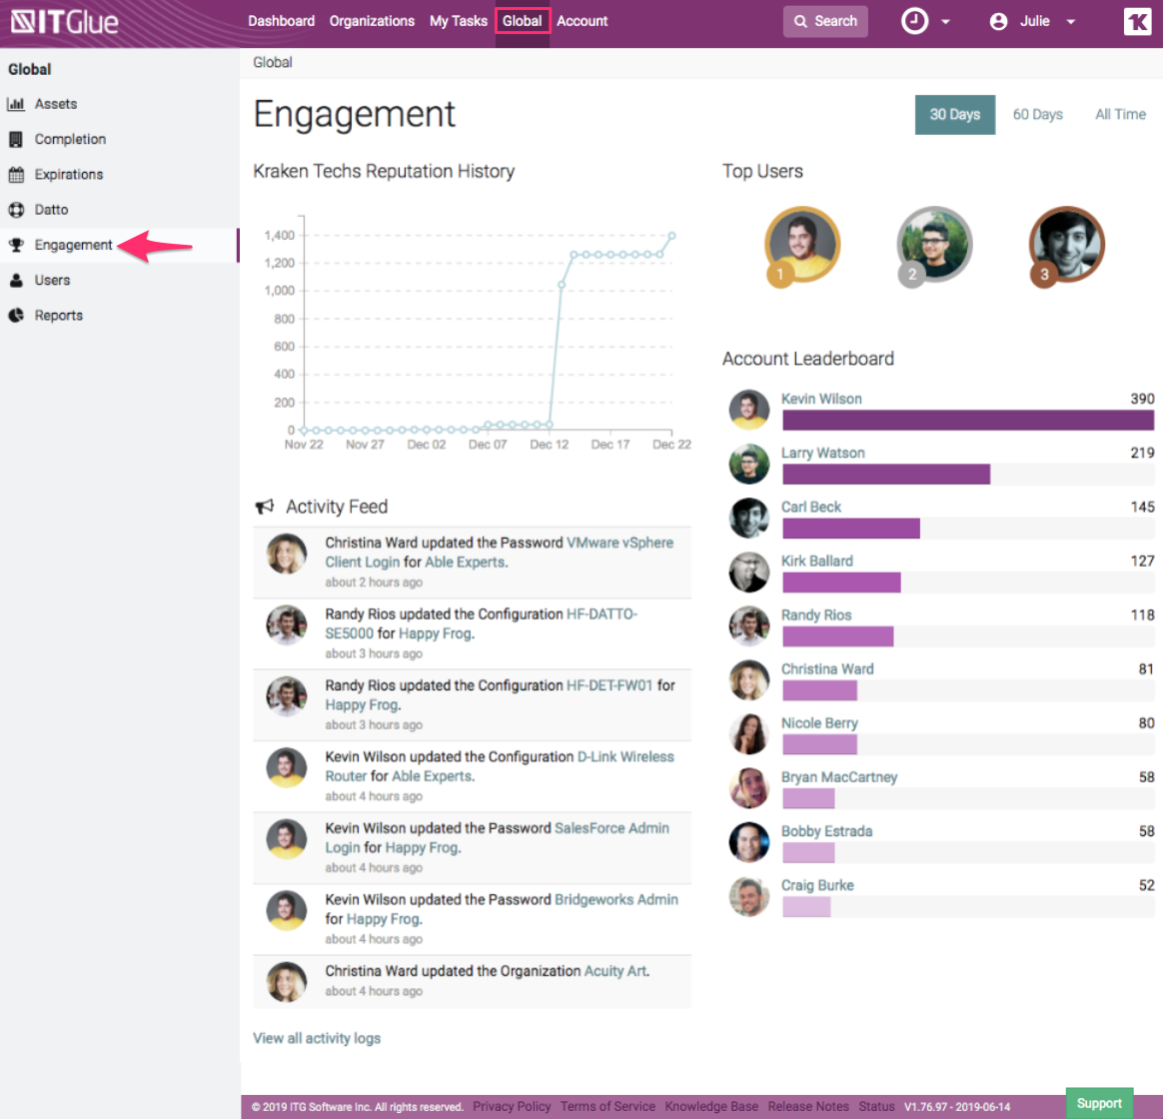Viewport: 1163px width, 1119px height.
Task: Click the Expirations calendar icon
Action: click(x=16, y=175)
